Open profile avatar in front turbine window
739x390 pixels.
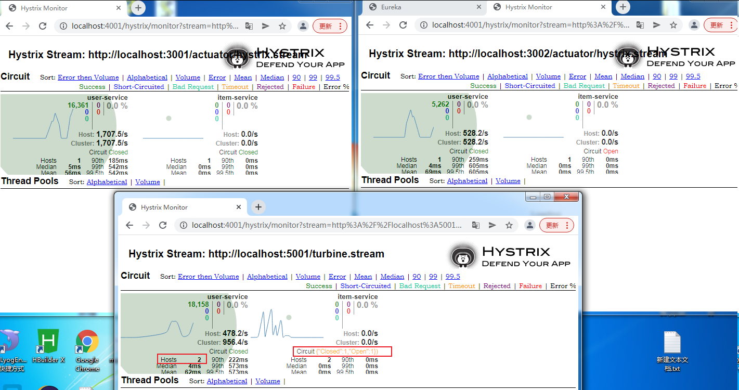529,225
